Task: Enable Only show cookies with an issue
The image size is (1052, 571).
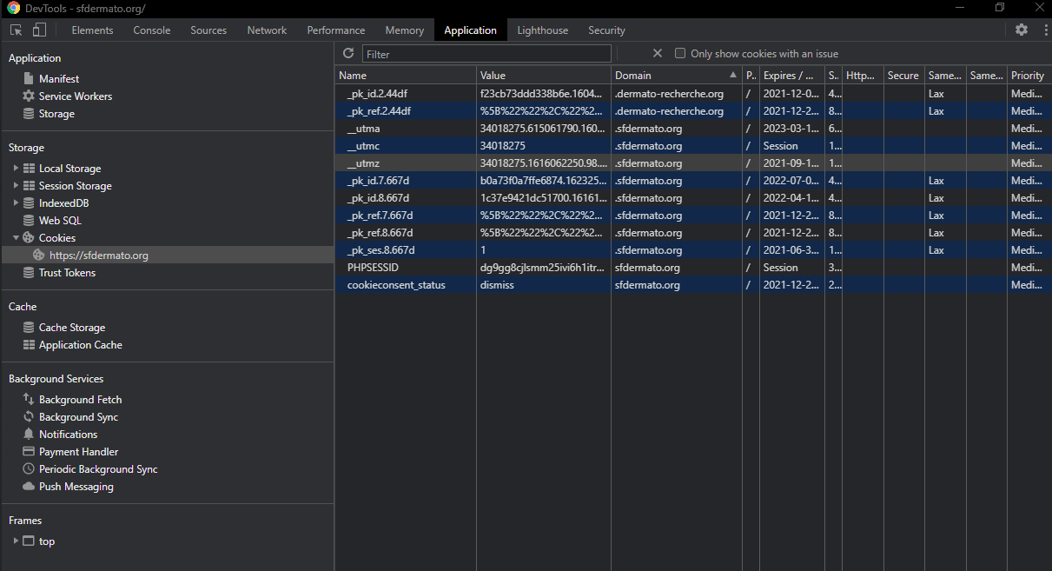Action: [x=680, y=53]
